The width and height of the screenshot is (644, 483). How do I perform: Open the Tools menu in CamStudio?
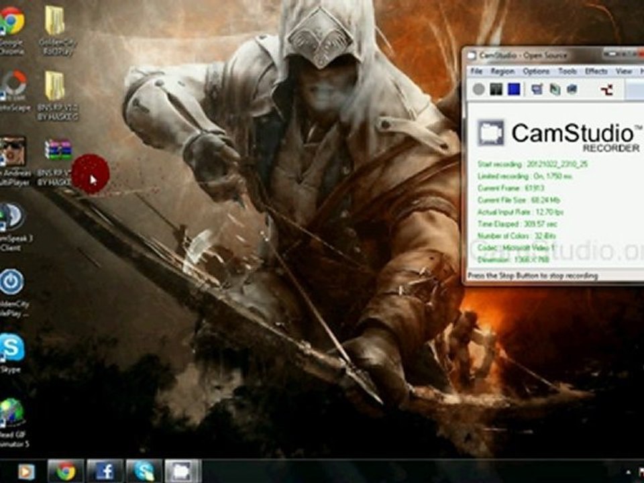pyautogui.click(x=568, y=72)
